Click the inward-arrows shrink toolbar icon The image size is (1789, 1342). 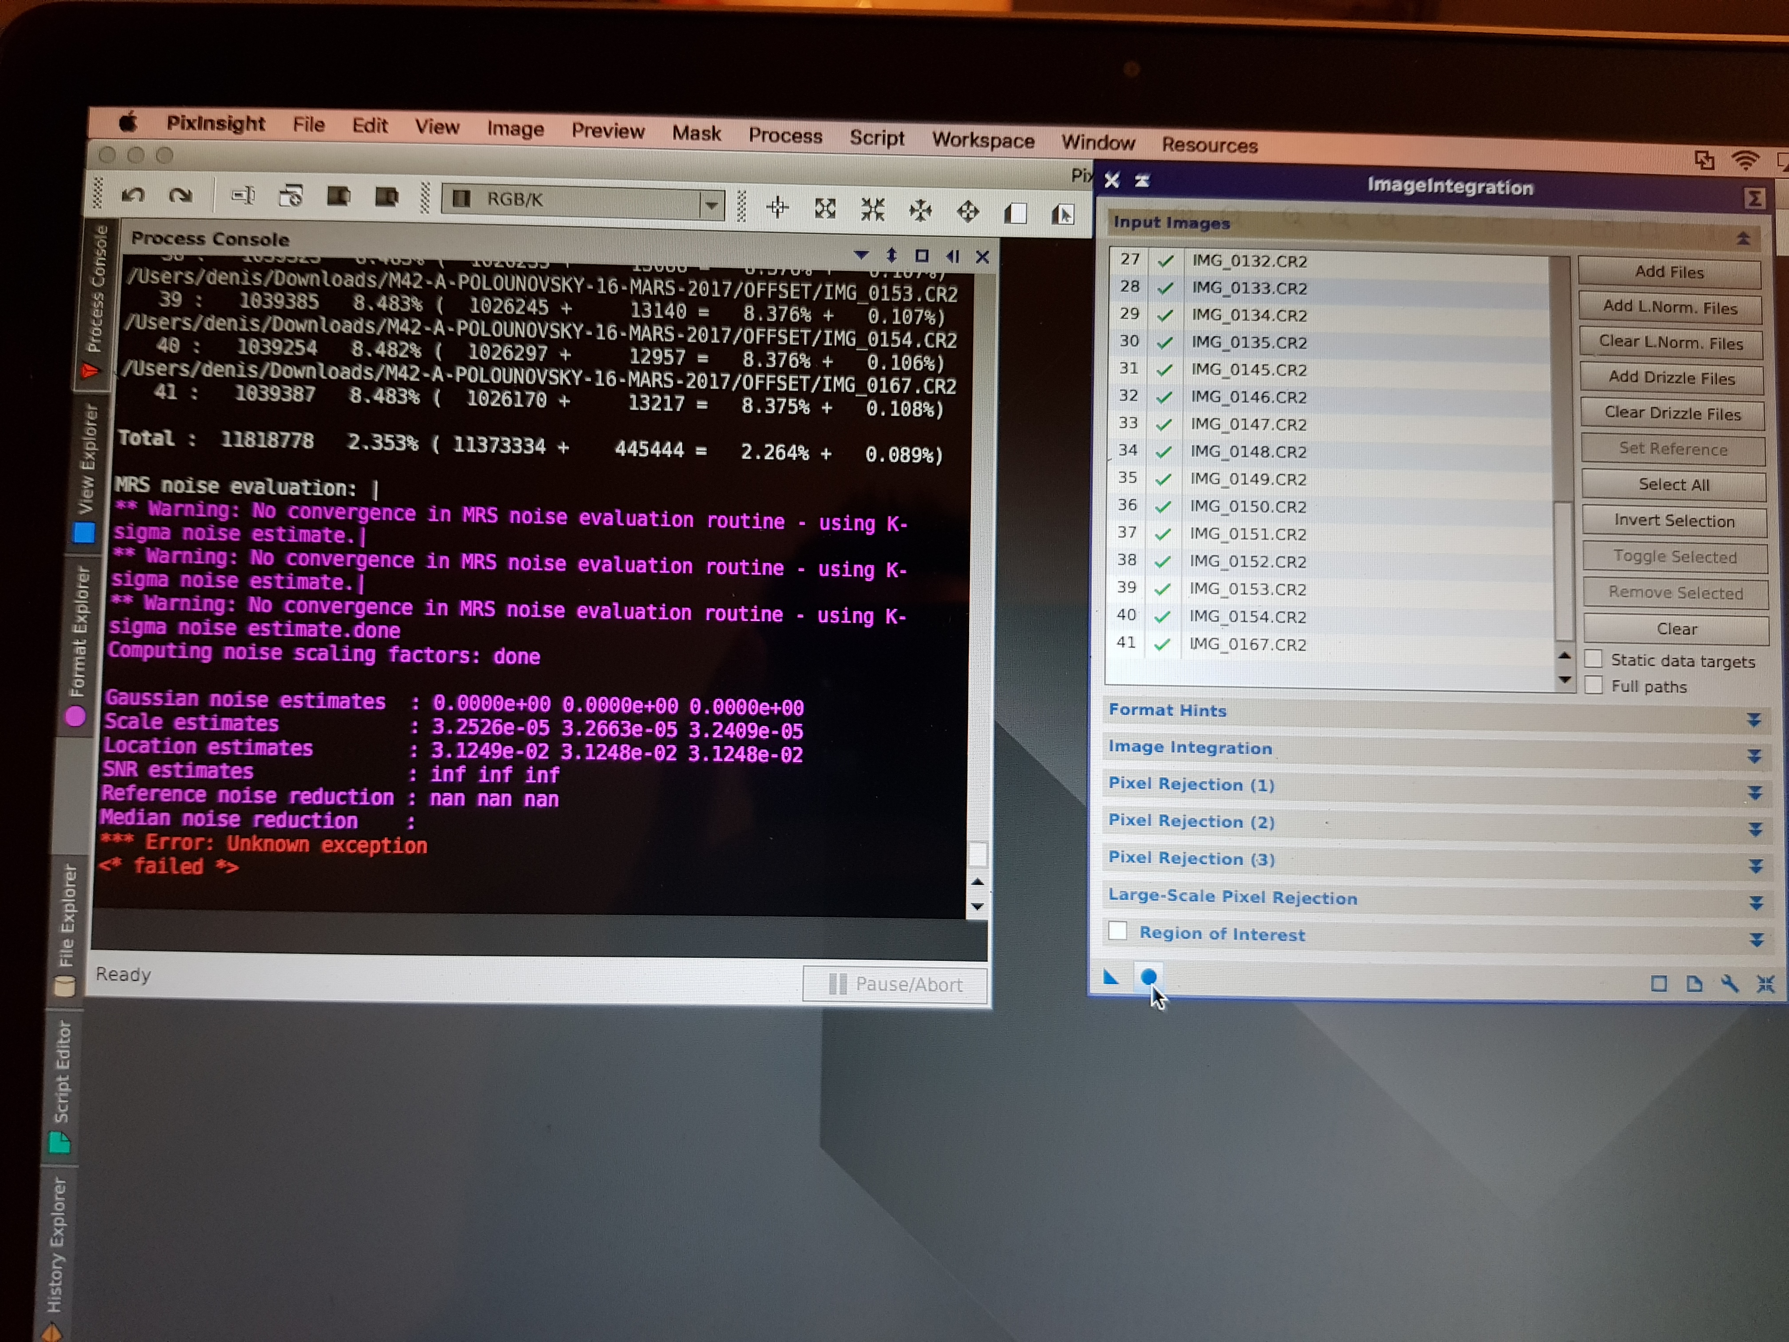(x=873, y=209)
